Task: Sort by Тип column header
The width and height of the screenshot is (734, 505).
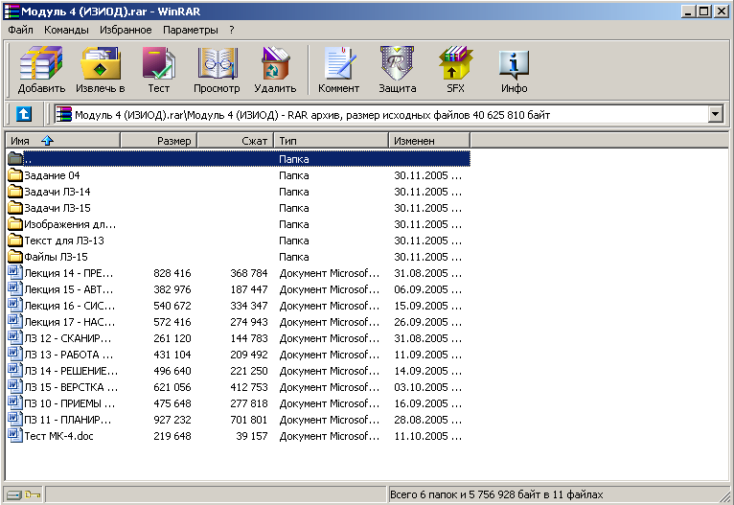Action: (x=331, y=141)
